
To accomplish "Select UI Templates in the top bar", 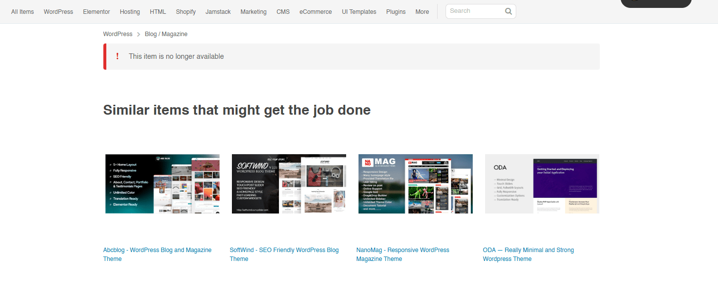I will [359, 12].
